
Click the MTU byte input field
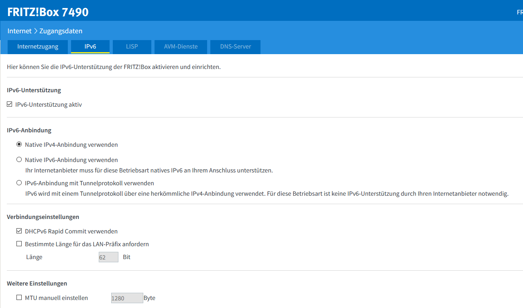point(127,298)
